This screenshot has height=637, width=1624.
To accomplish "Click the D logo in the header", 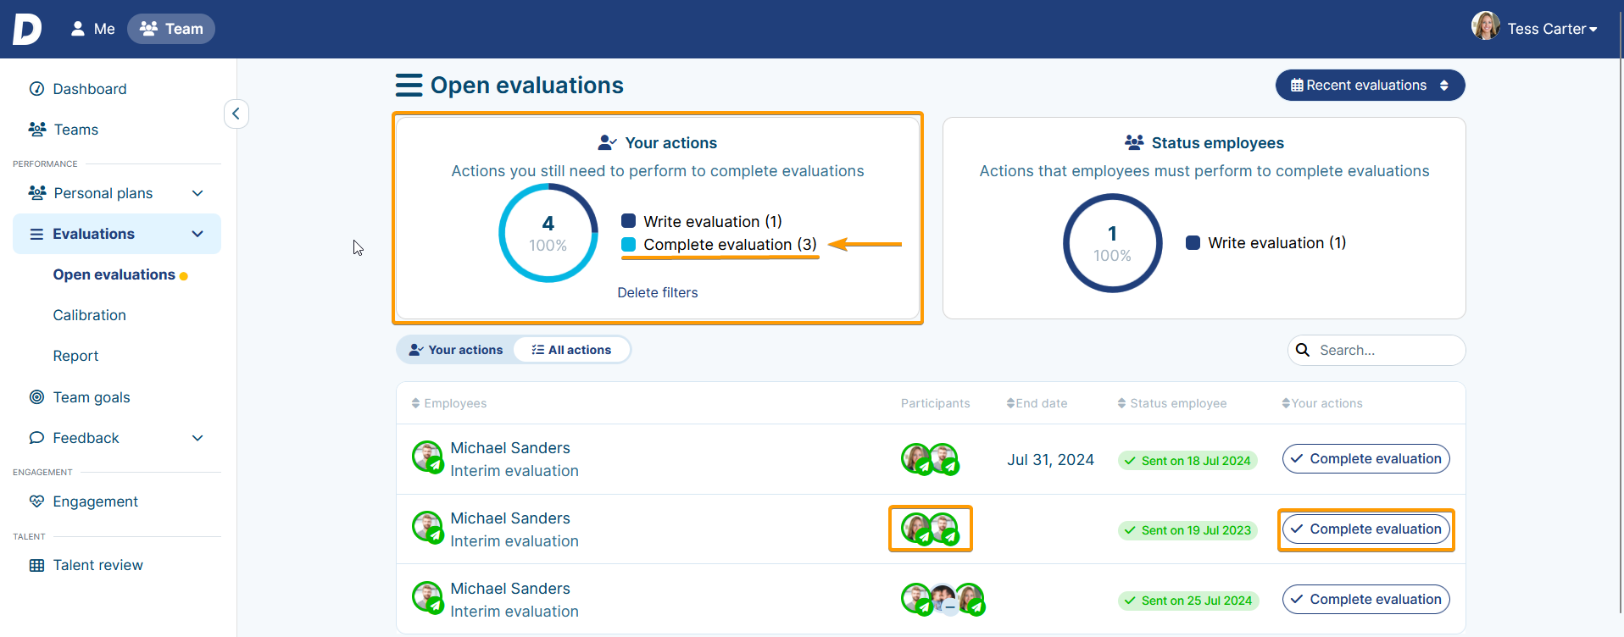I will pyautogui.click(x=27, y=29).
